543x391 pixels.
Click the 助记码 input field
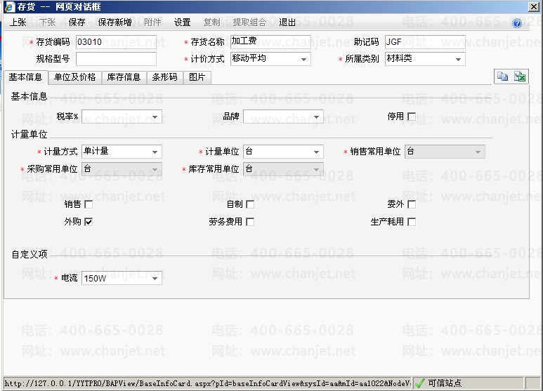click(x=425, y=42)
